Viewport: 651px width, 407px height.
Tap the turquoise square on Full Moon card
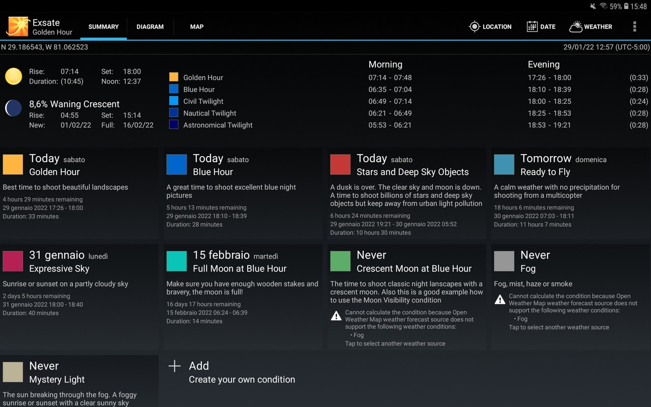coord(177,261)
